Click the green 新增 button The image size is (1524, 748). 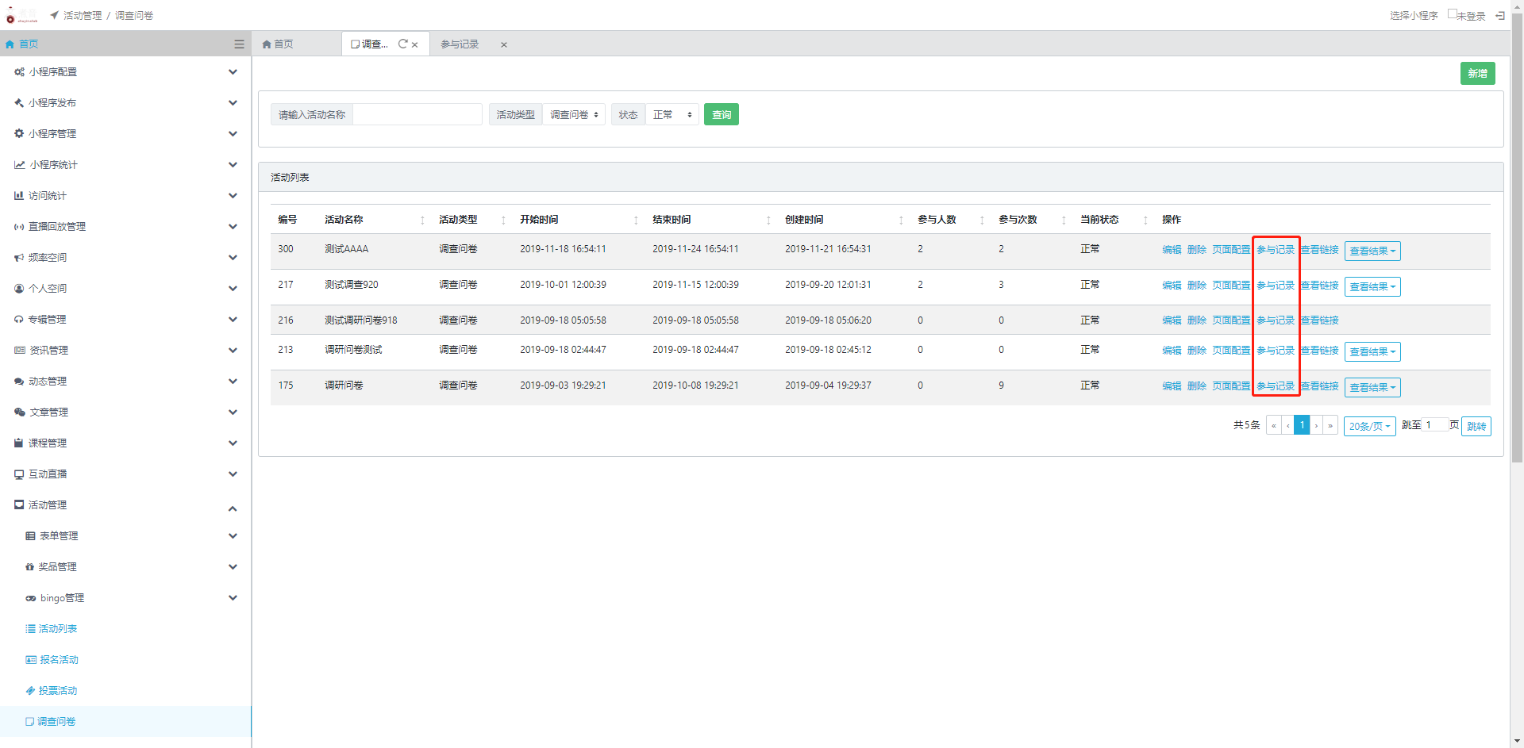click(1477, 74)
